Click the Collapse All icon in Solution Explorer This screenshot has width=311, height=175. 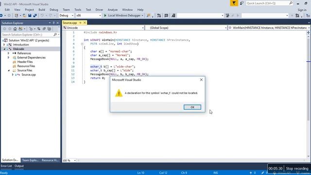44,29
